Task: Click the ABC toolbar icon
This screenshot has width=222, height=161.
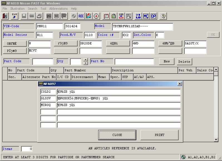Action: 81,16
